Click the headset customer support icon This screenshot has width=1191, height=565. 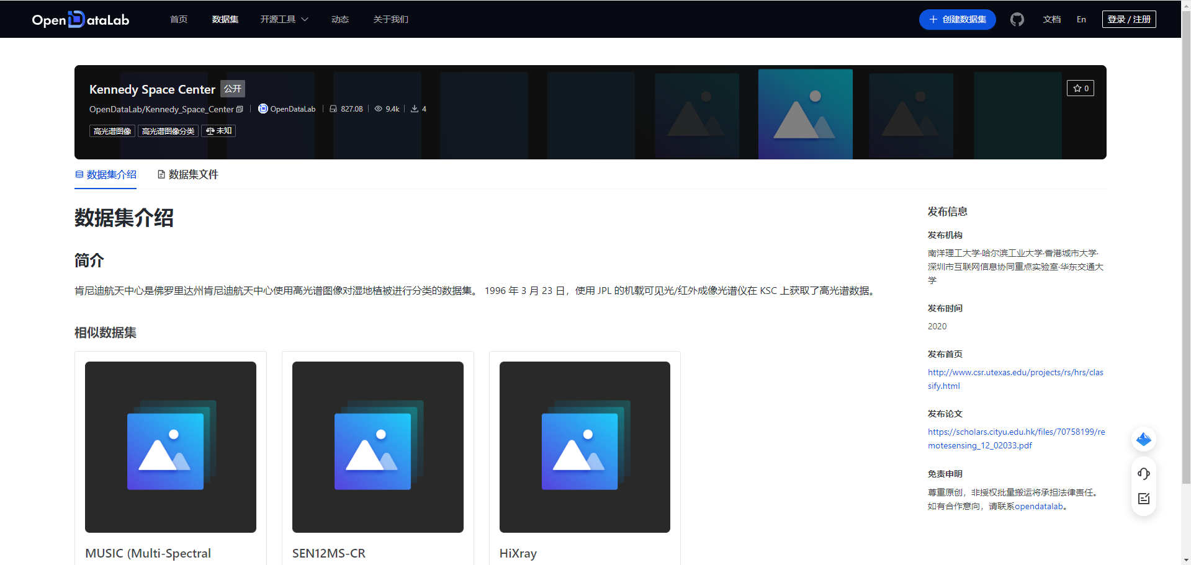pos(1144,473)
